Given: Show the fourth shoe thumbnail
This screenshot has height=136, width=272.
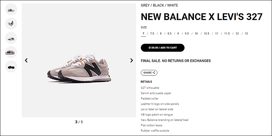Looking at the screenshot, I should [11, 52].
